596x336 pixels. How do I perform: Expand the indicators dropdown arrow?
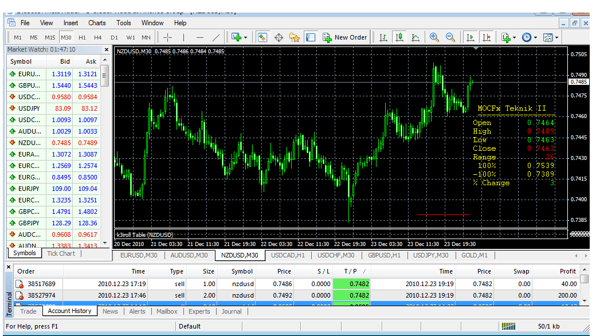(x=514, y=38)
